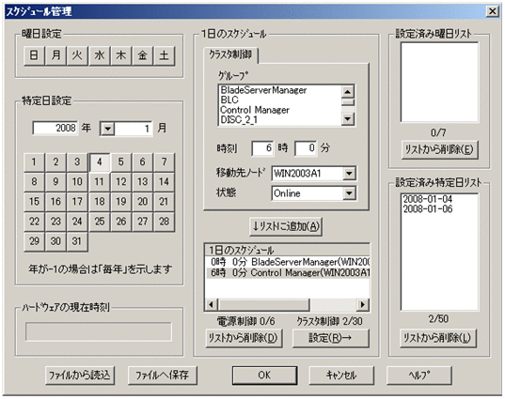
Task: Click group list scroll down arrow
Action: click(x=348, y=119)
